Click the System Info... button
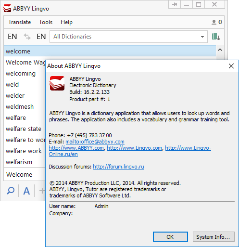The image size is (239, 247). click(x=214, y=236)
